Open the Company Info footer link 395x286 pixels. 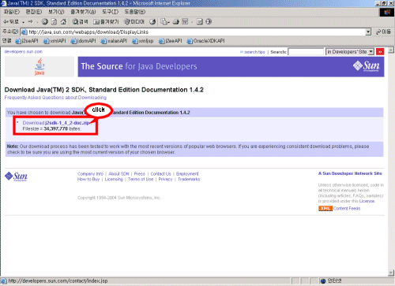point(90,174)
